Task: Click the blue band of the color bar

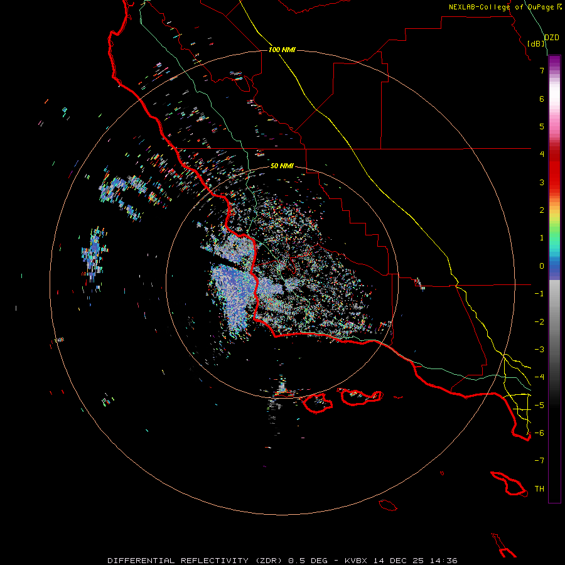Action: (x=554, y=269)
